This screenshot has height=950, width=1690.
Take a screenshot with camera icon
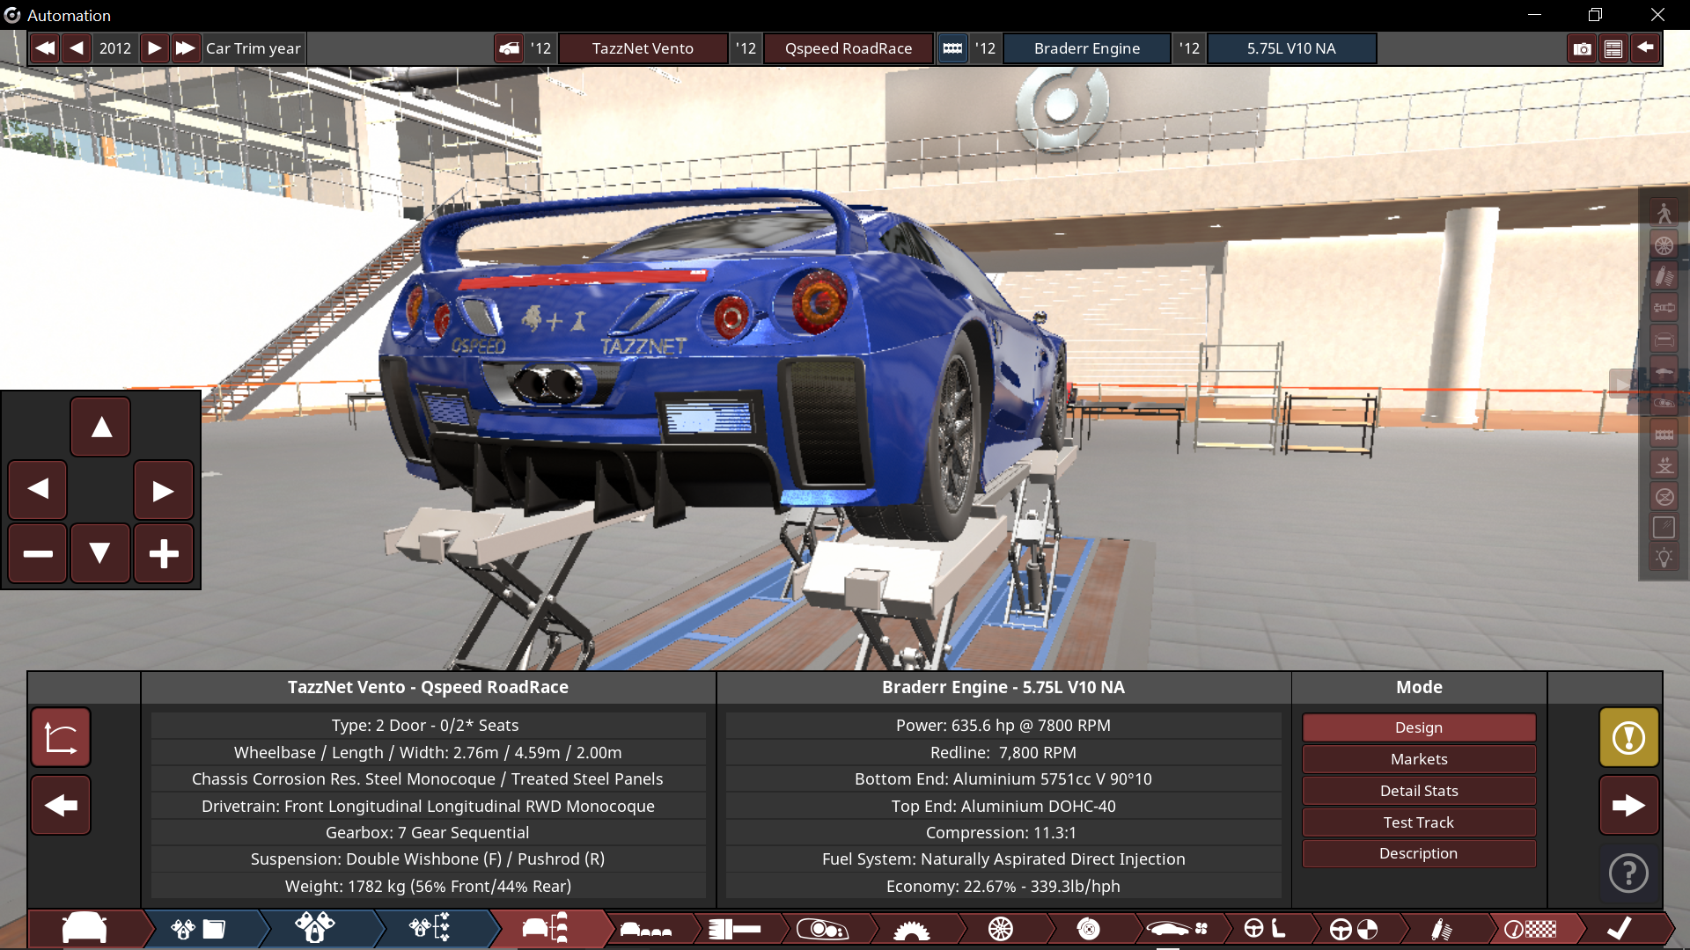[x=1583, y=48]
